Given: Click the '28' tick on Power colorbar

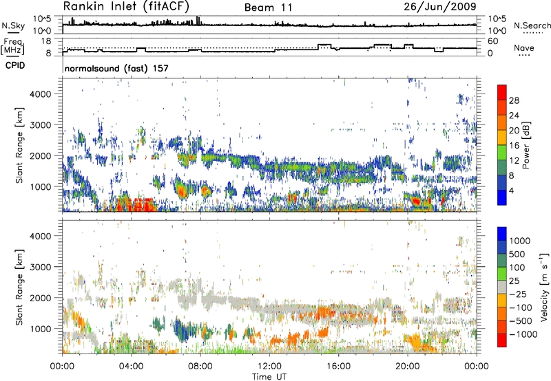Looking at the screenshot, I should pos(514,100).
